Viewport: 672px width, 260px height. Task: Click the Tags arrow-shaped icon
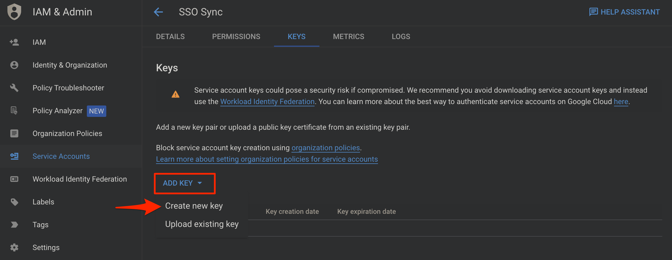coord(14,225)
